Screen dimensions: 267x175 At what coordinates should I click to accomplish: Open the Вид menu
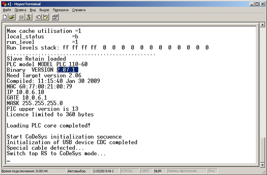coord(33,9)
